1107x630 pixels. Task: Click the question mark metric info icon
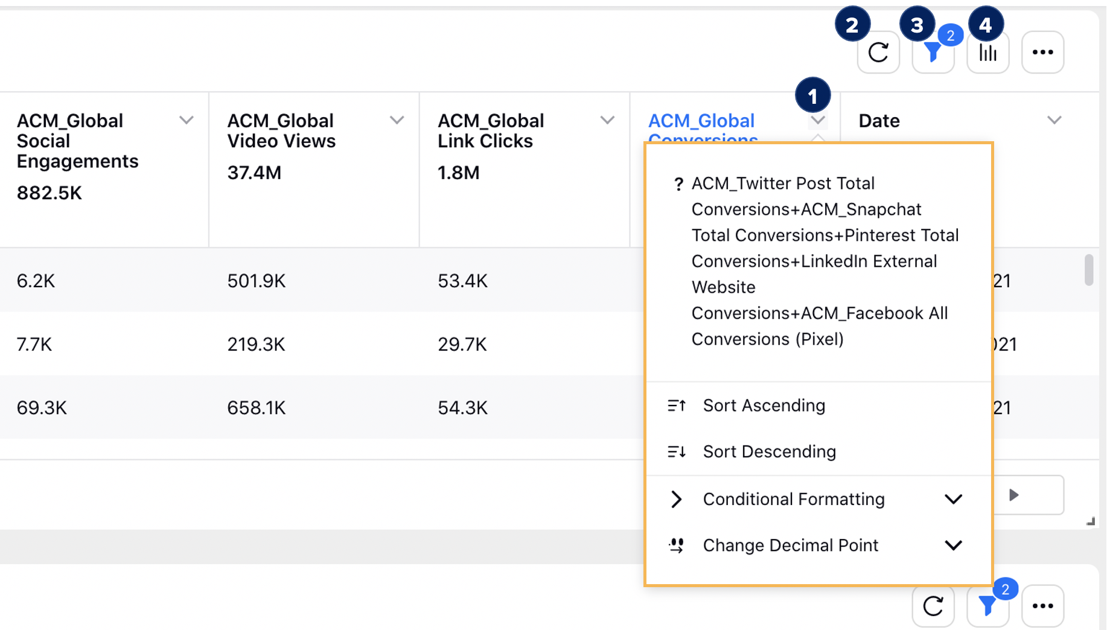(678, 184)
